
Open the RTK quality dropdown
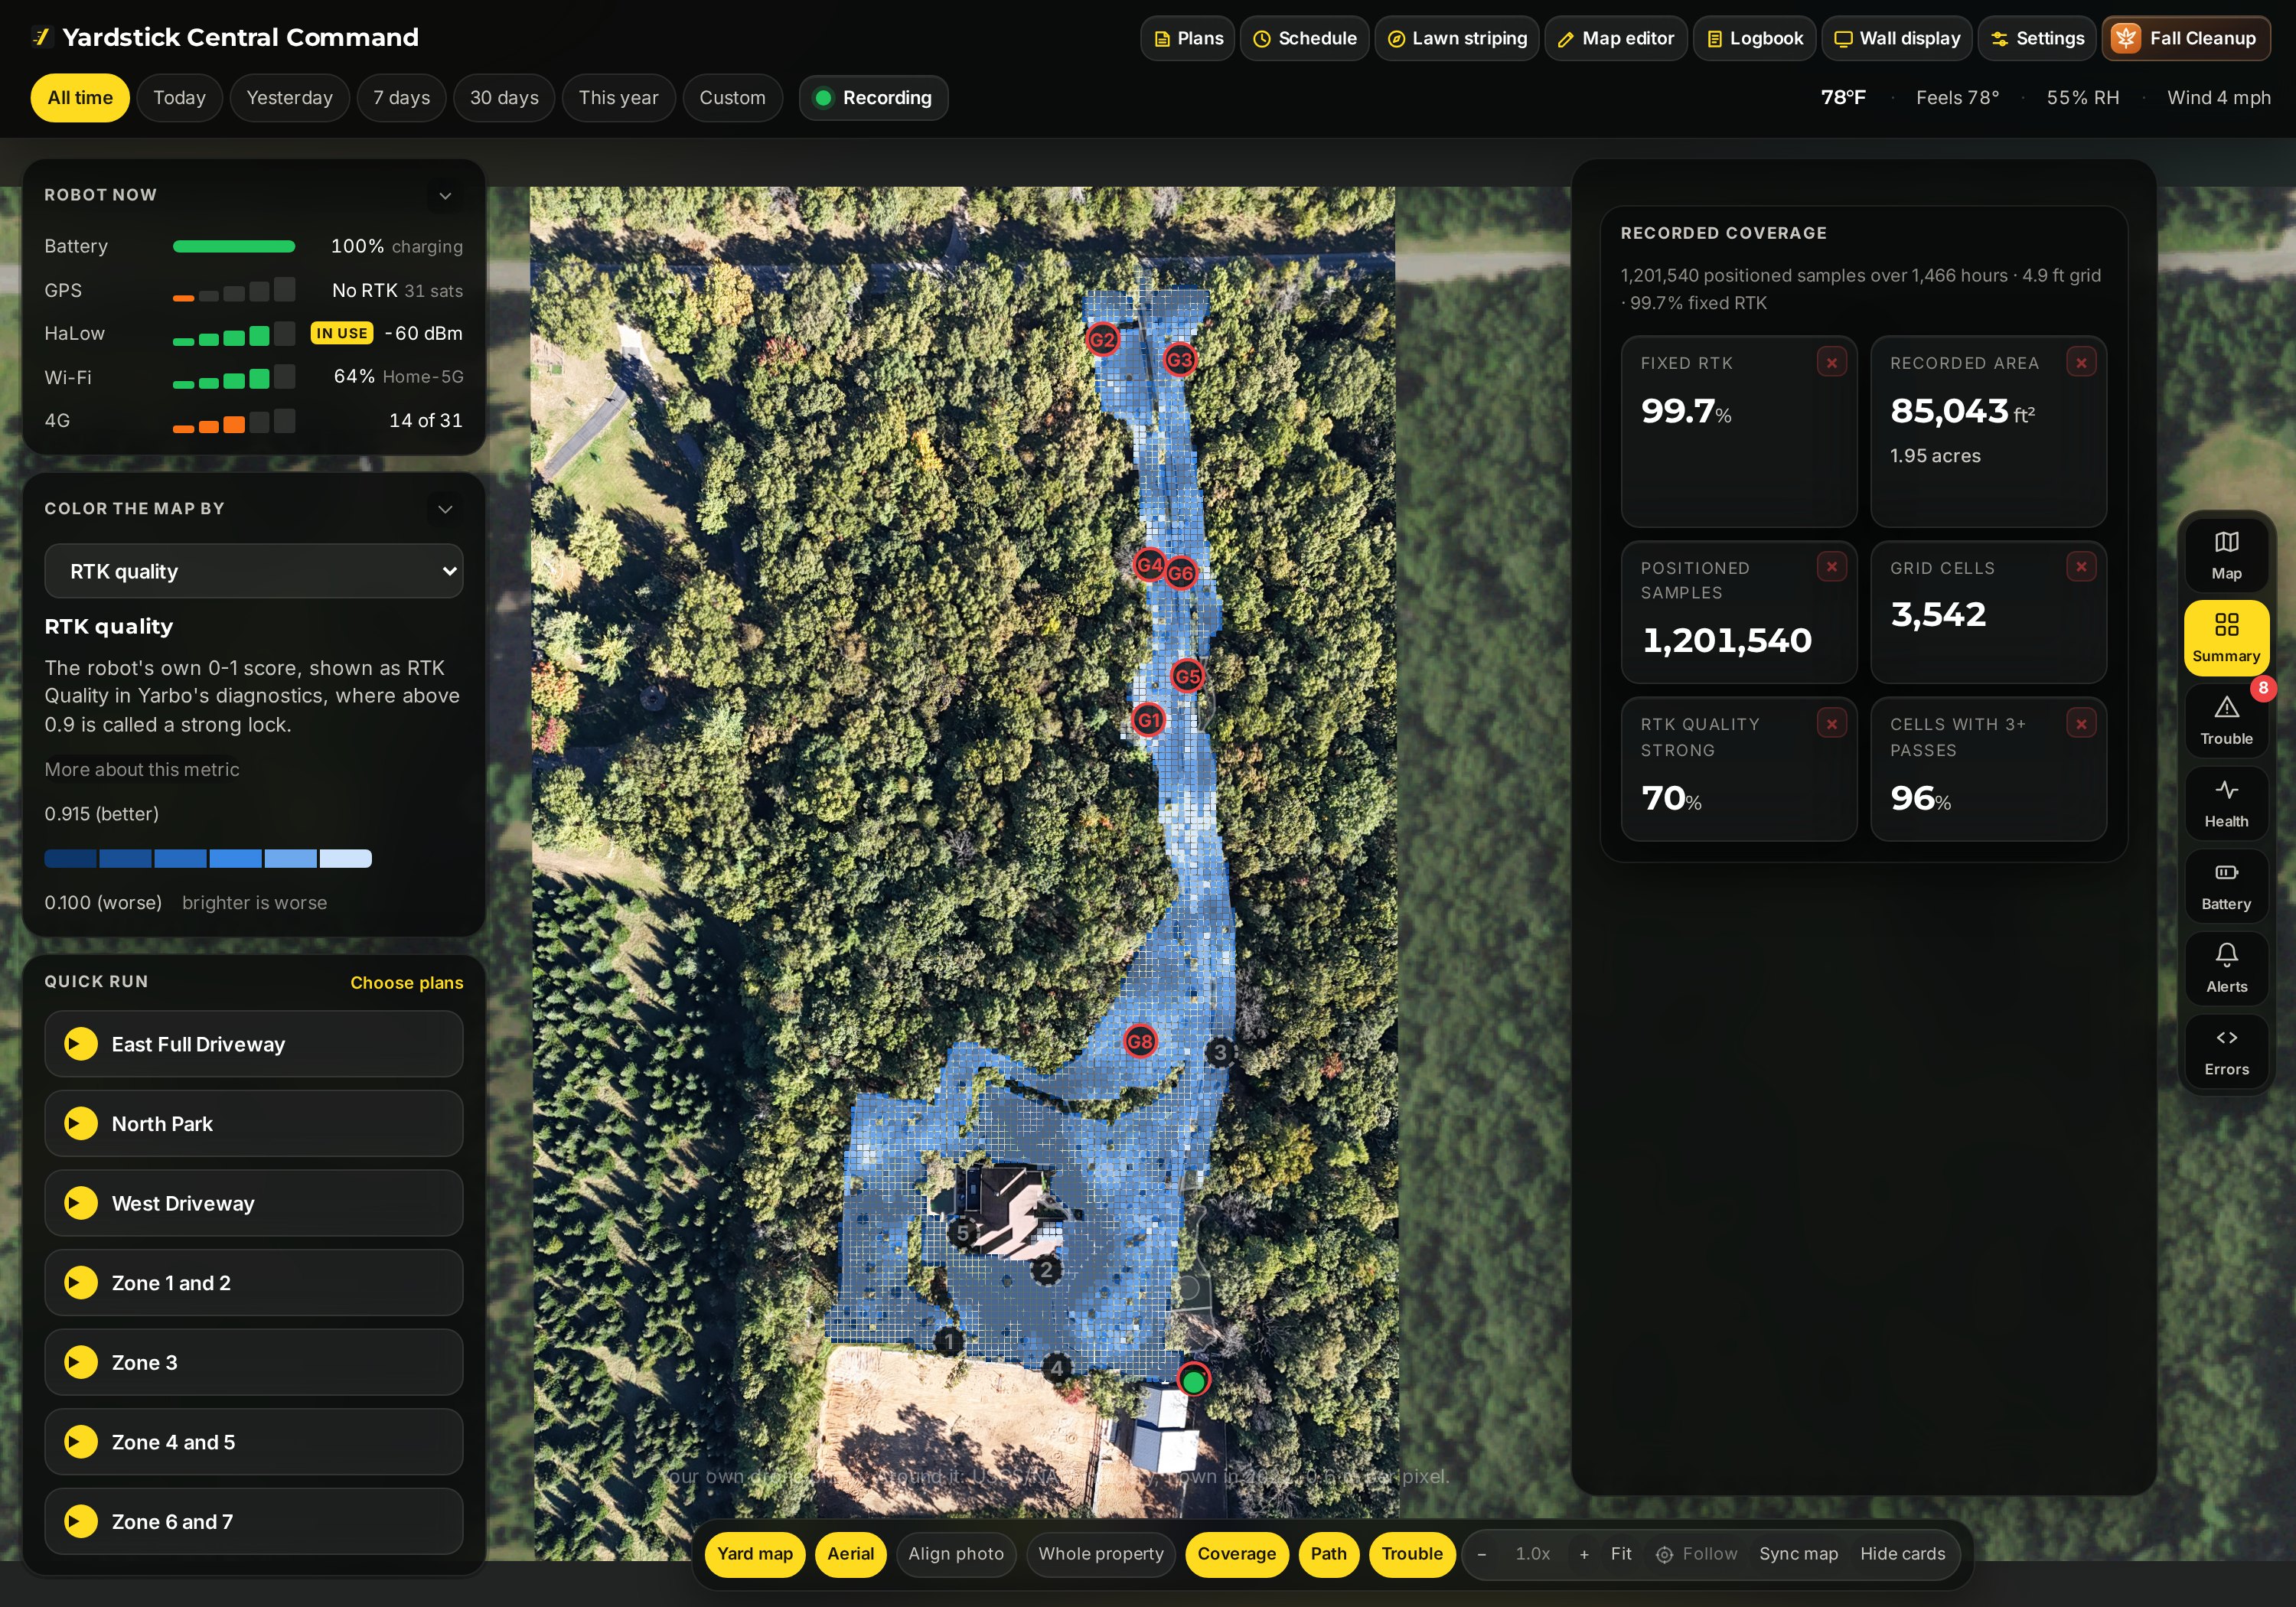254,571
